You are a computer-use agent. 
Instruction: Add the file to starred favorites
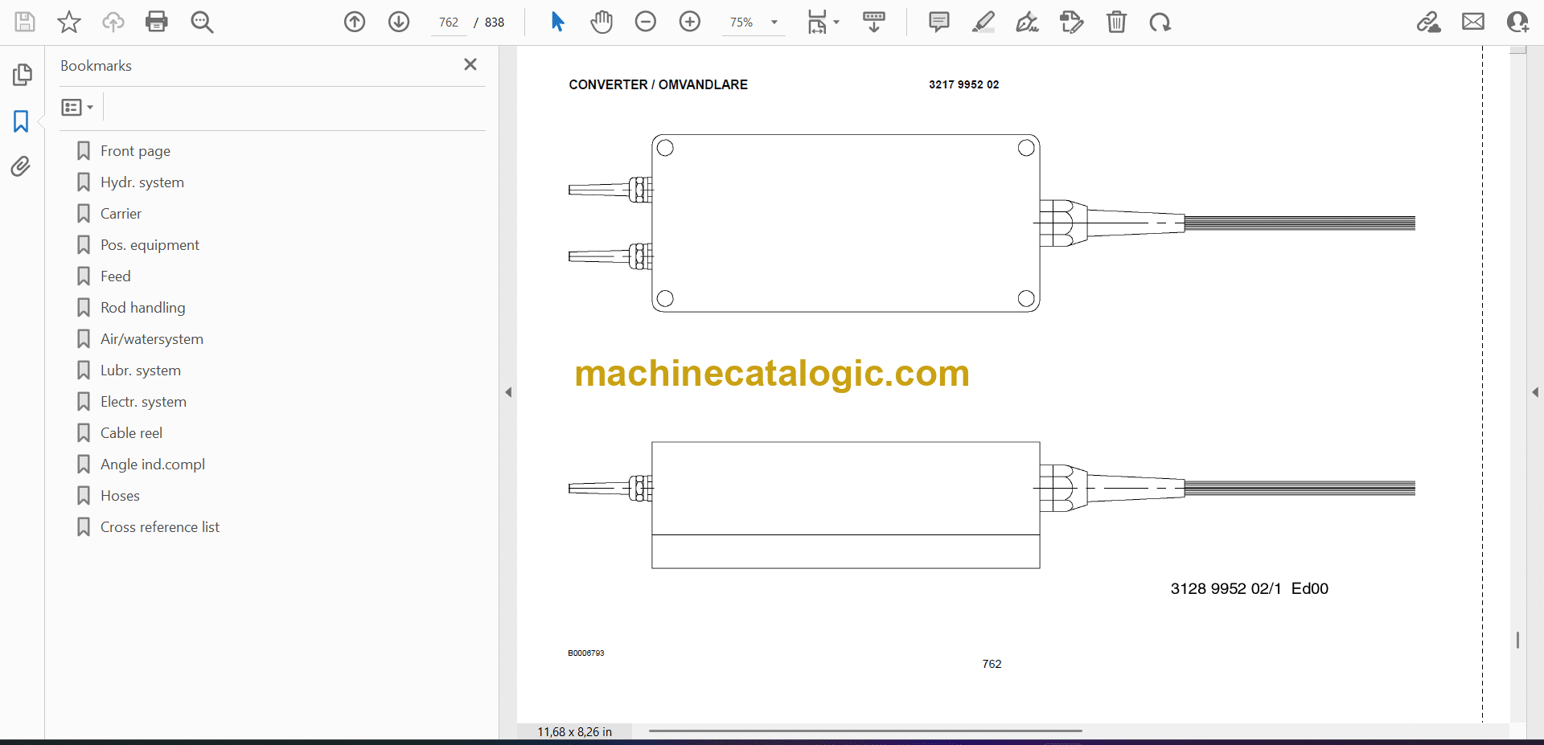pyautogui.click(x=69, y=22)
